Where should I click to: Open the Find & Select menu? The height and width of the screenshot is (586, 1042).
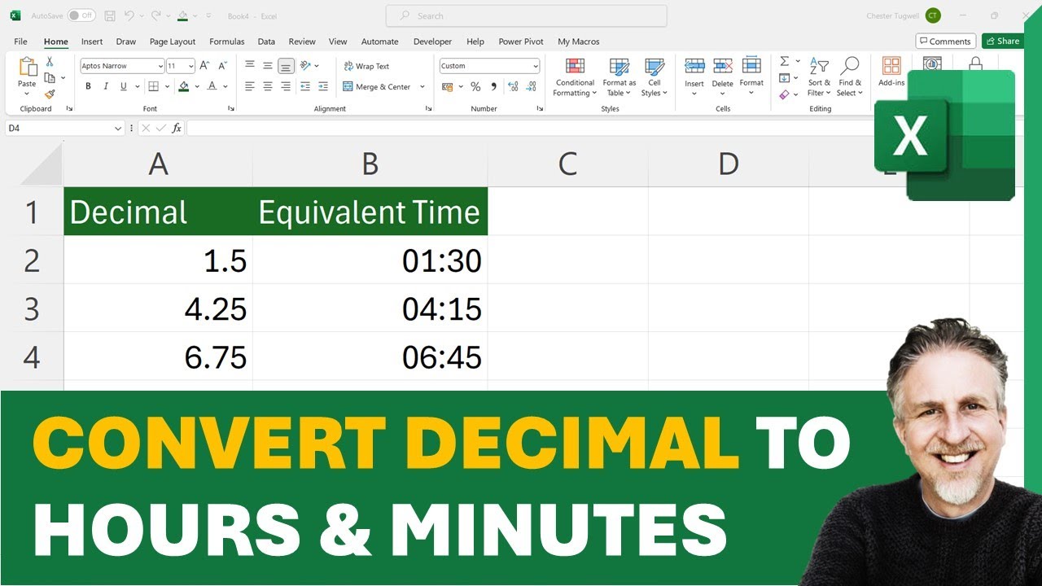click(850, 77)
